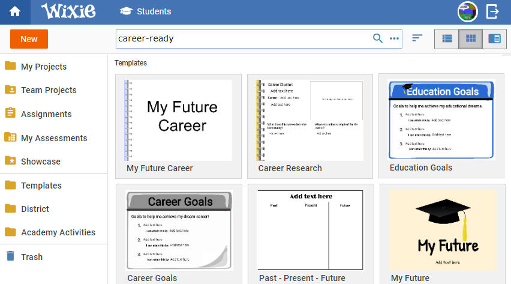Click the career-ready search field

tap(243, 39)
